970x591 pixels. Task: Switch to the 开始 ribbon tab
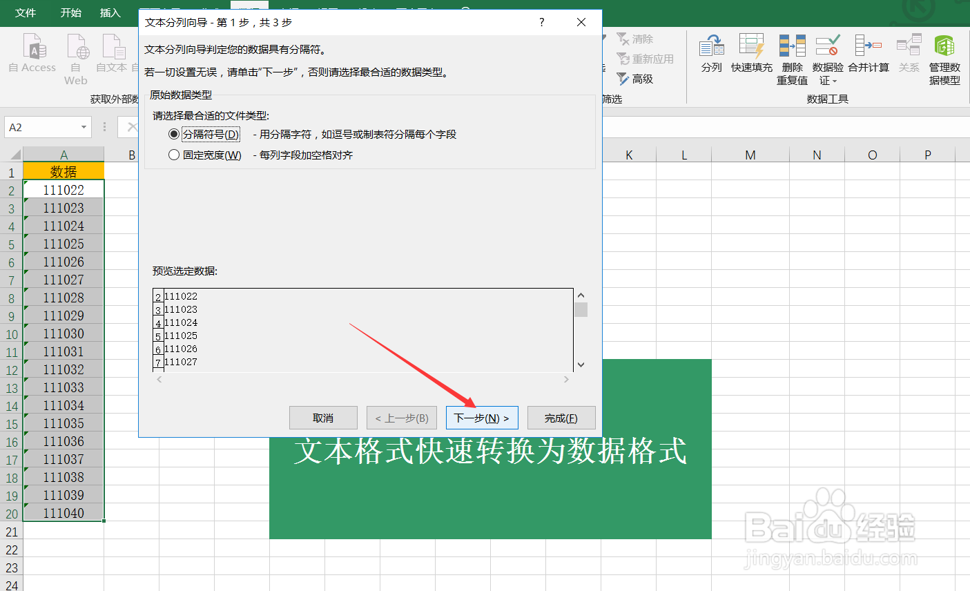[70, 12]
